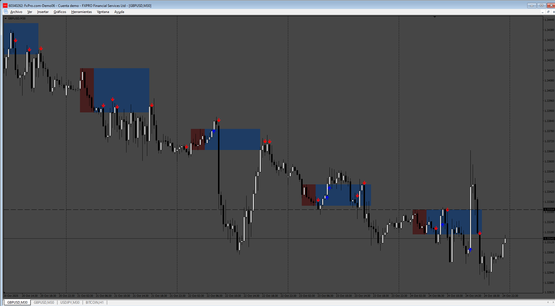Restore down the inner chart window
555x306 pixels.
548,12
